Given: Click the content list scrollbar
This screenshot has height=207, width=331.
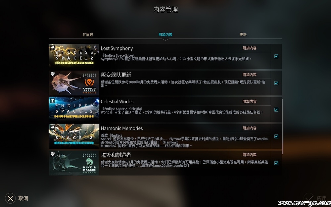Looking at the screenshot, I should point(282,127).
